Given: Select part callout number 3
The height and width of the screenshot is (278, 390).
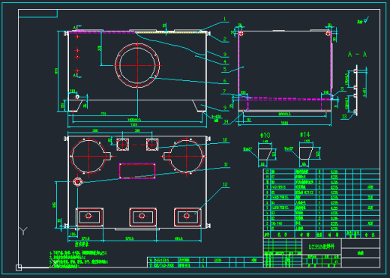Looking at the screenshot, I should [225, 54].
